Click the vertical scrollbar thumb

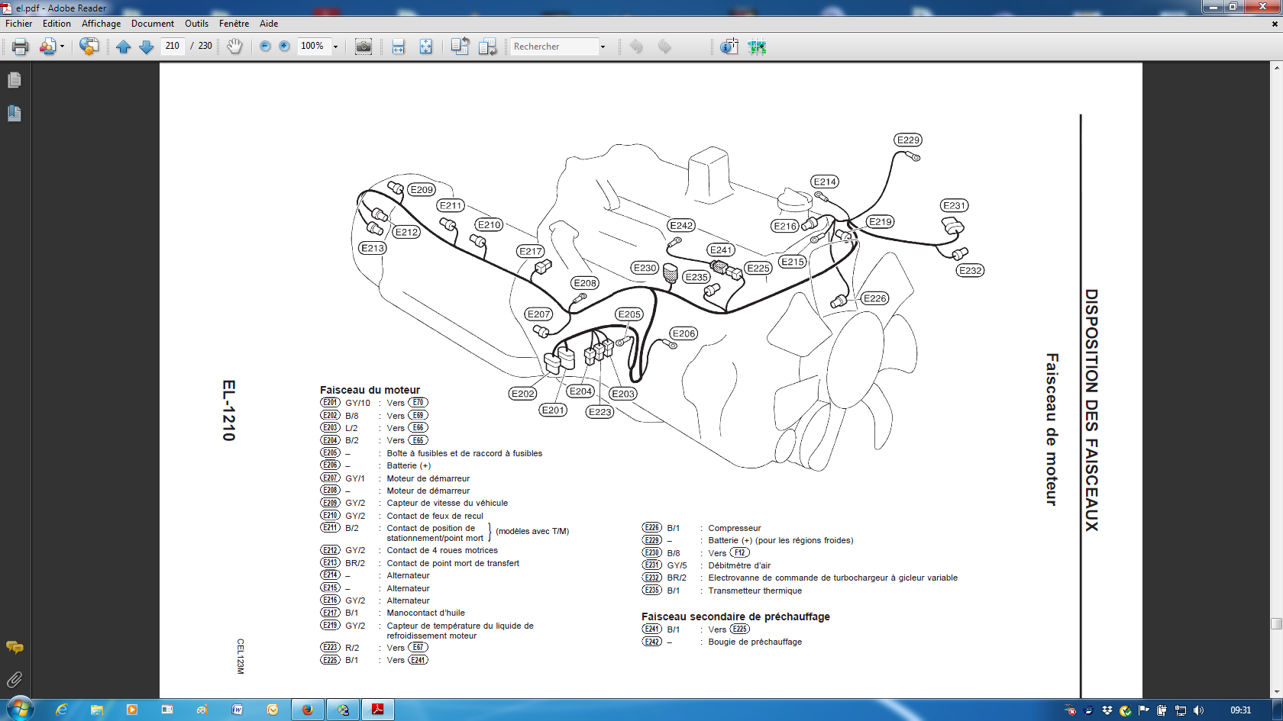1276,623
